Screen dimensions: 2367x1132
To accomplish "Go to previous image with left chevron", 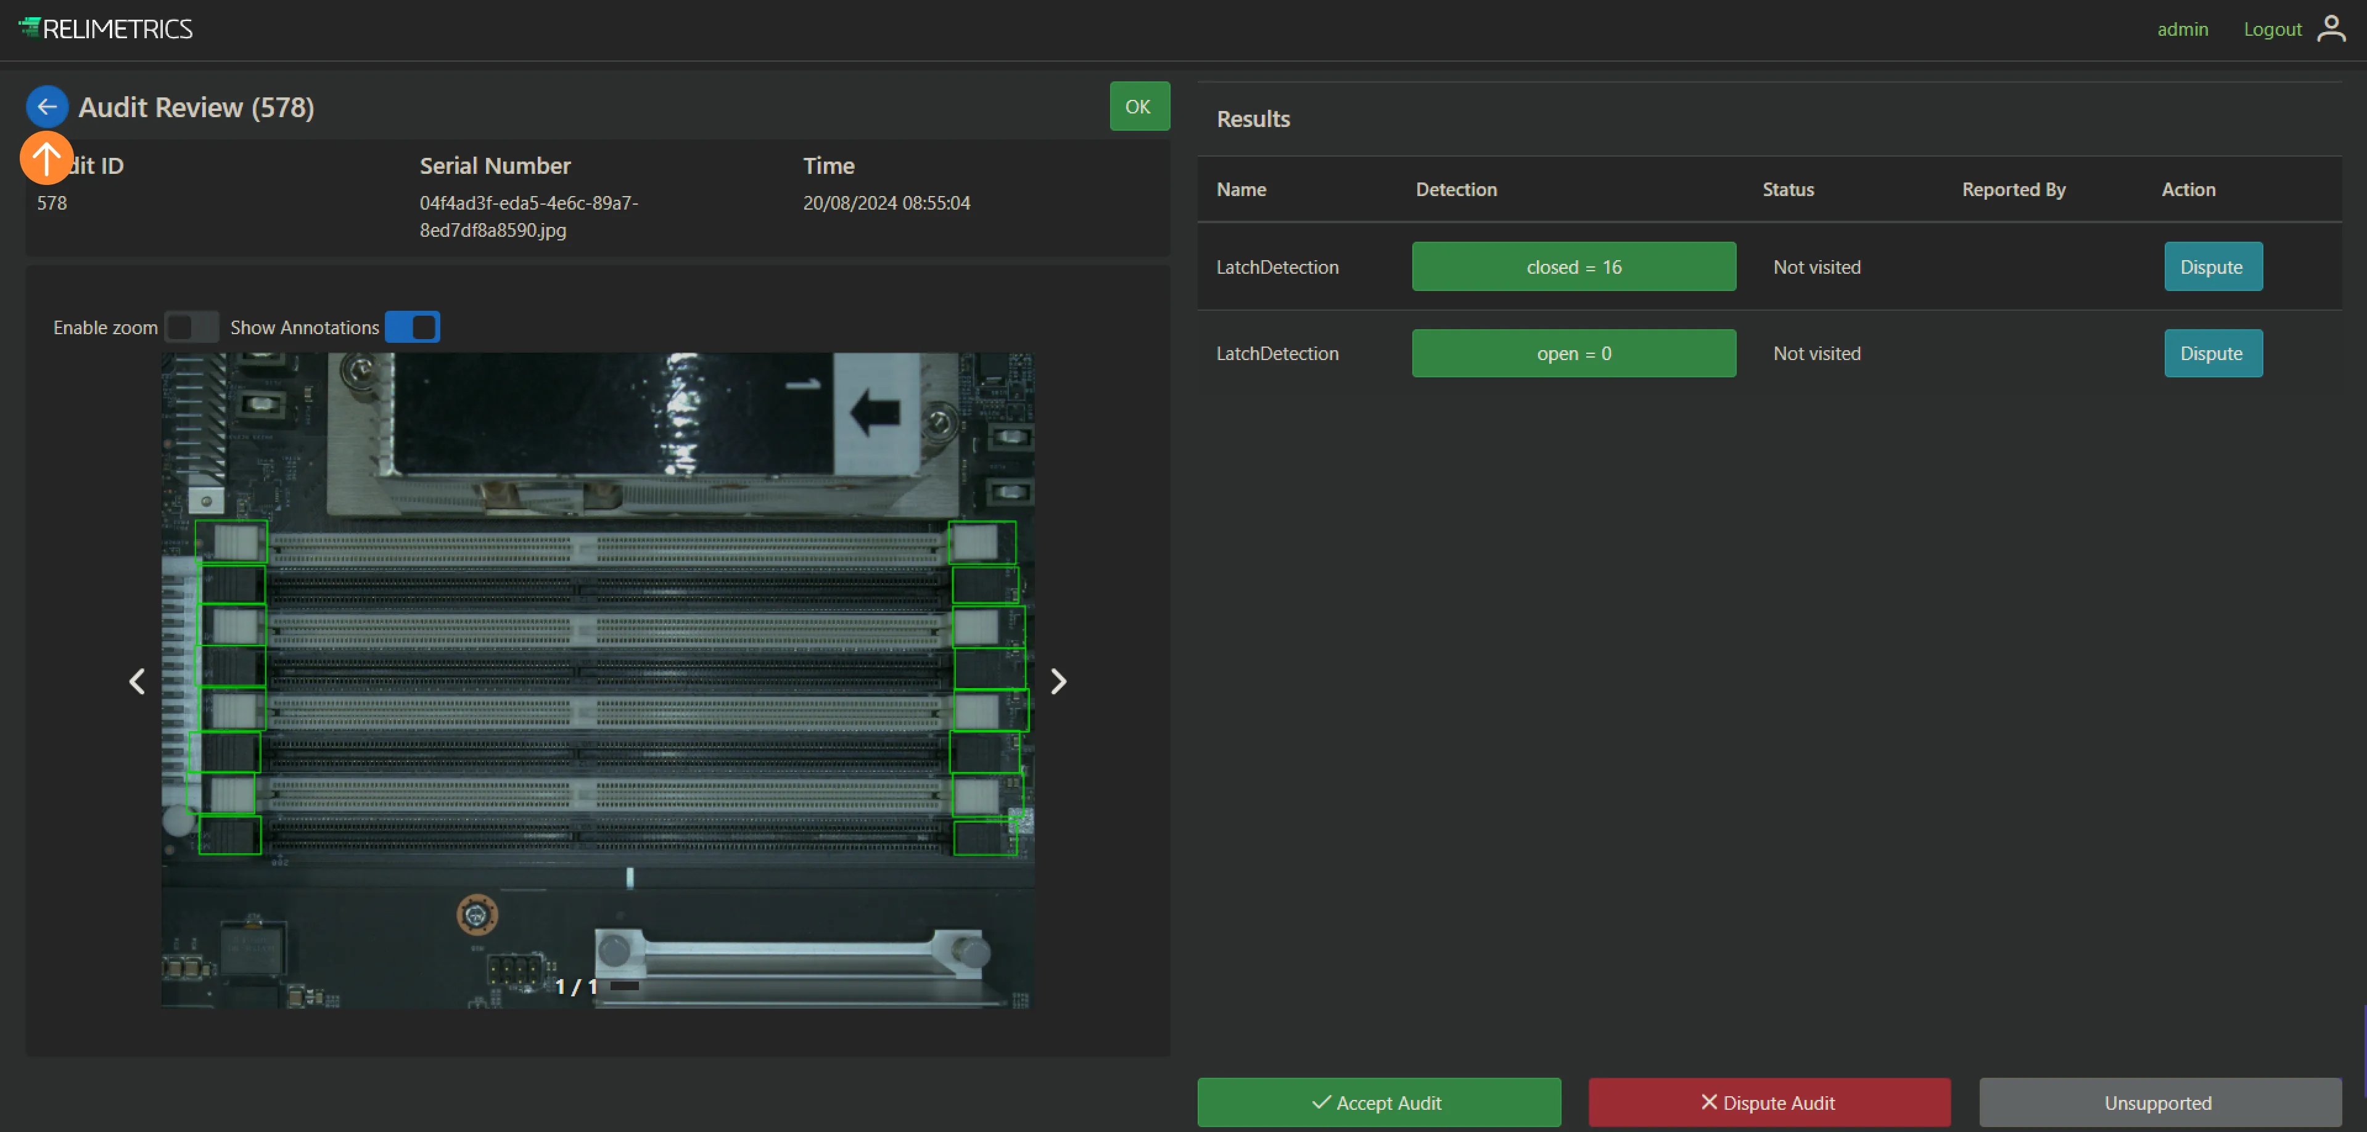I will 137,681.
